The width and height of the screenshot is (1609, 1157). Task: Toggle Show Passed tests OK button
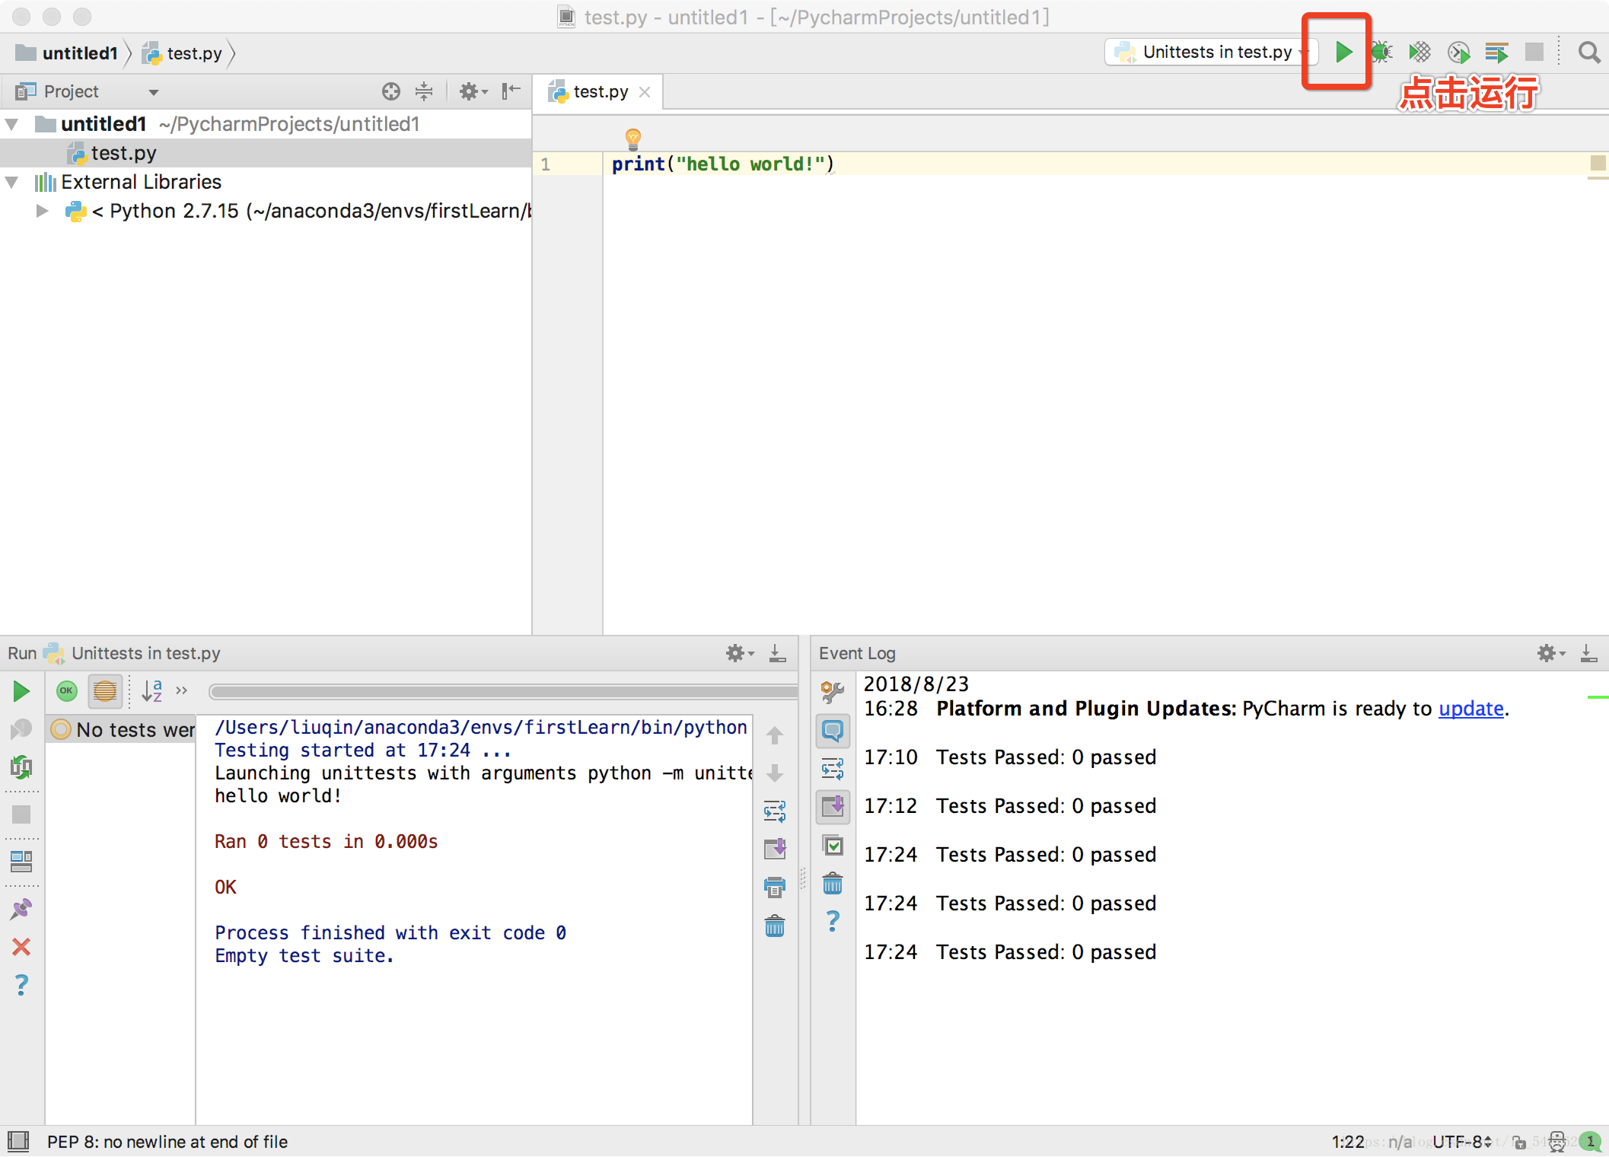pos(67,690)
